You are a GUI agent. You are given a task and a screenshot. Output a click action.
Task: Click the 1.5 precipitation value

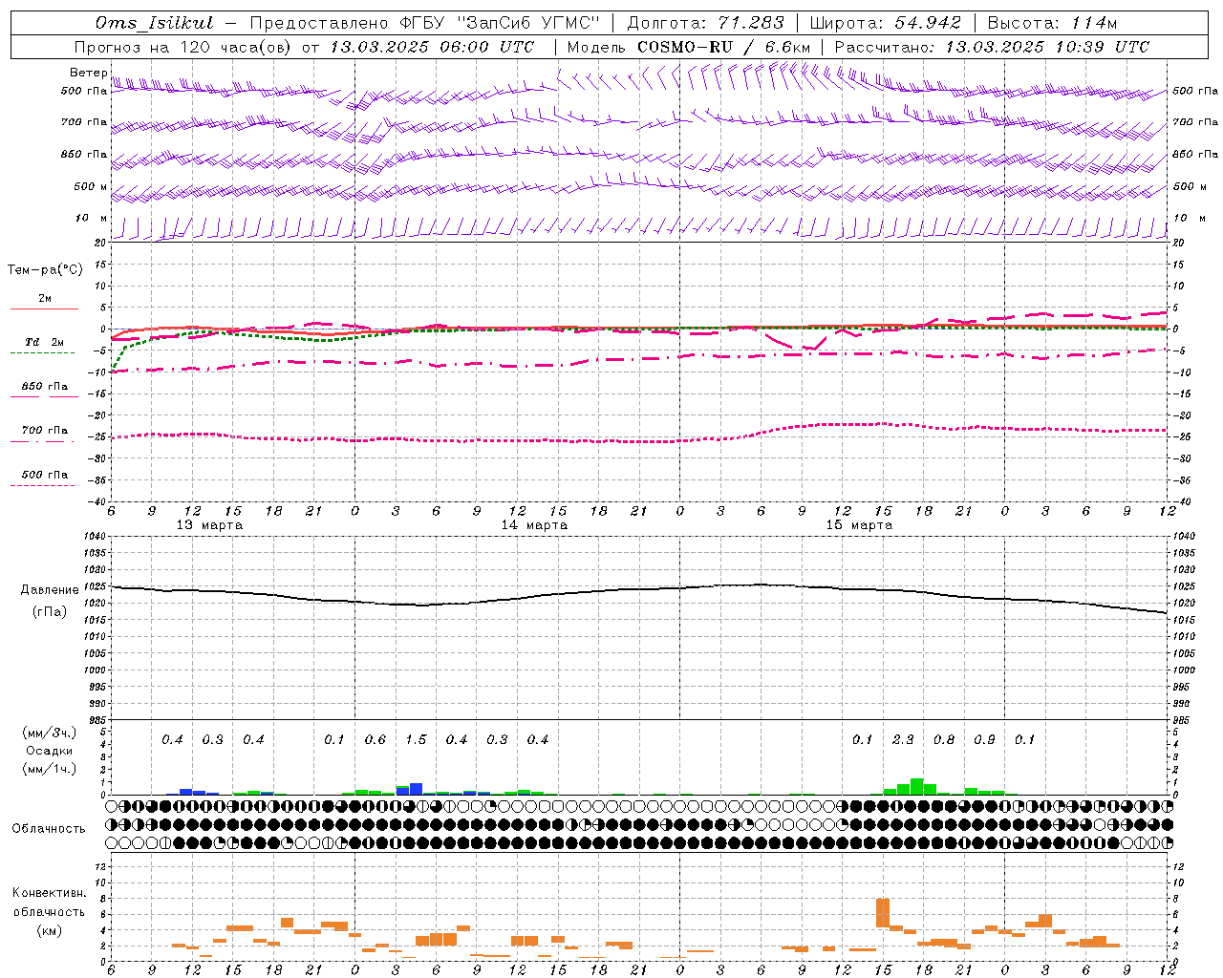pos(416,740)
